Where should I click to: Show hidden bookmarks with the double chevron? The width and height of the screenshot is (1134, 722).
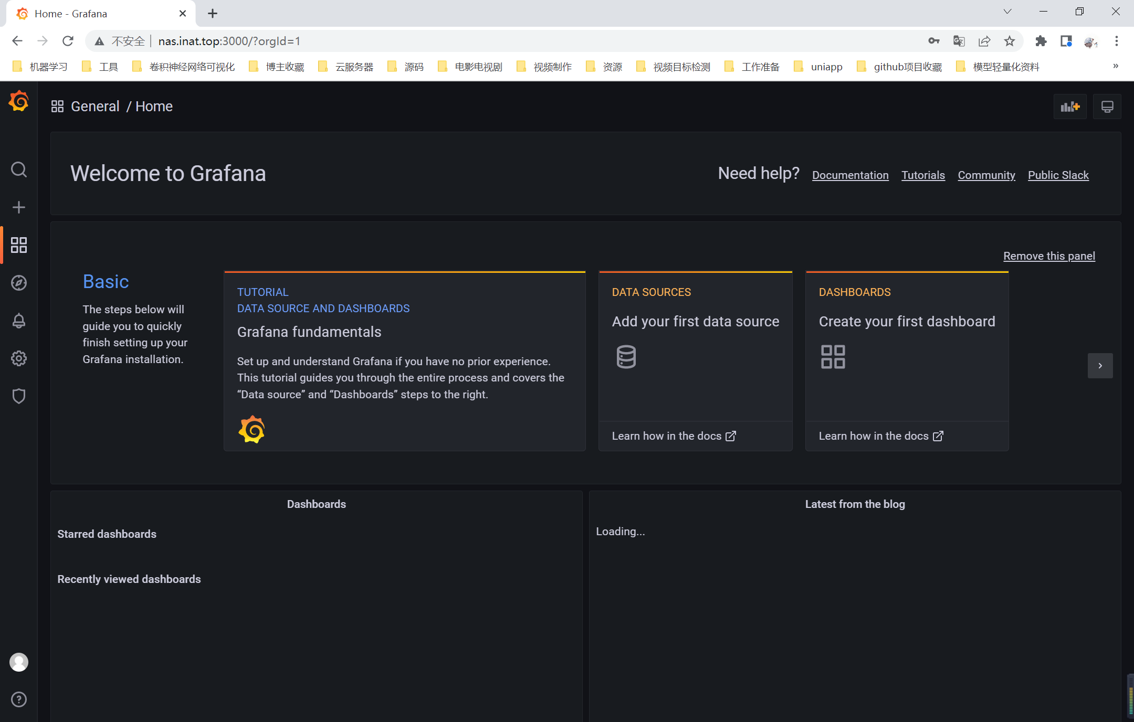point(1116,66)
